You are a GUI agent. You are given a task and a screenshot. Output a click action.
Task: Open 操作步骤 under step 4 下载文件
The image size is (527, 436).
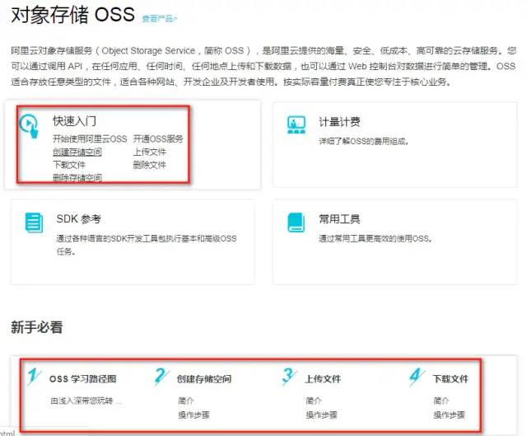click(450, 415)
